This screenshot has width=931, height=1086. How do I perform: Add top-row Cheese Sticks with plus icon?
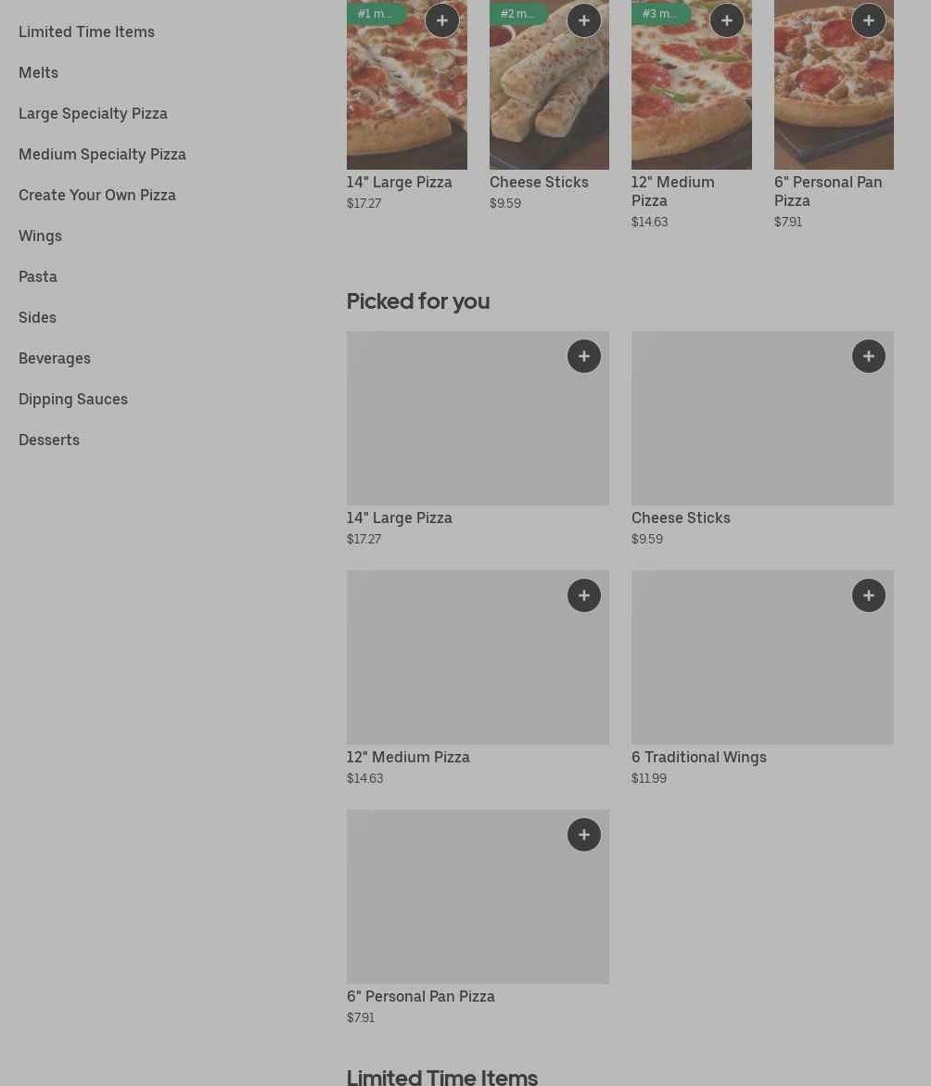click(584, 20)
